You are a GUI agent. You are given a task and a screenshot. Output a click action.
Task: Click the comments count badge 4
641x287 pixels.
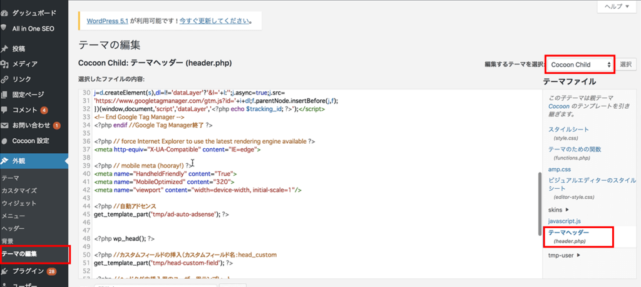click(44, 110)
